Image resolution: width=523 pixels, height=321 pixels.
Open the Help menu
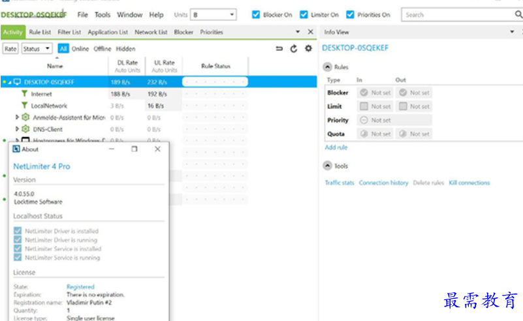coord(156,14)
